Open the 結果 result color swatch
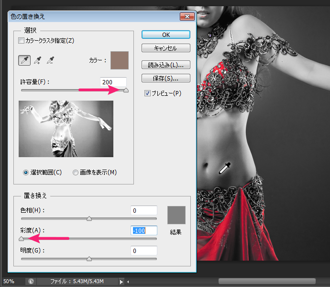 (x=176, y=215)
